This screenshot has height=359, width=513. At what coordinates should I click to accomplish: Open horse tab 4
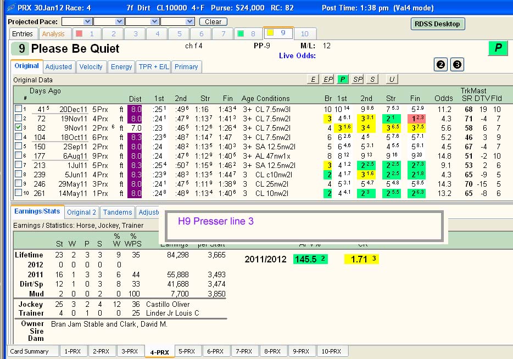(x=157, y=33)
